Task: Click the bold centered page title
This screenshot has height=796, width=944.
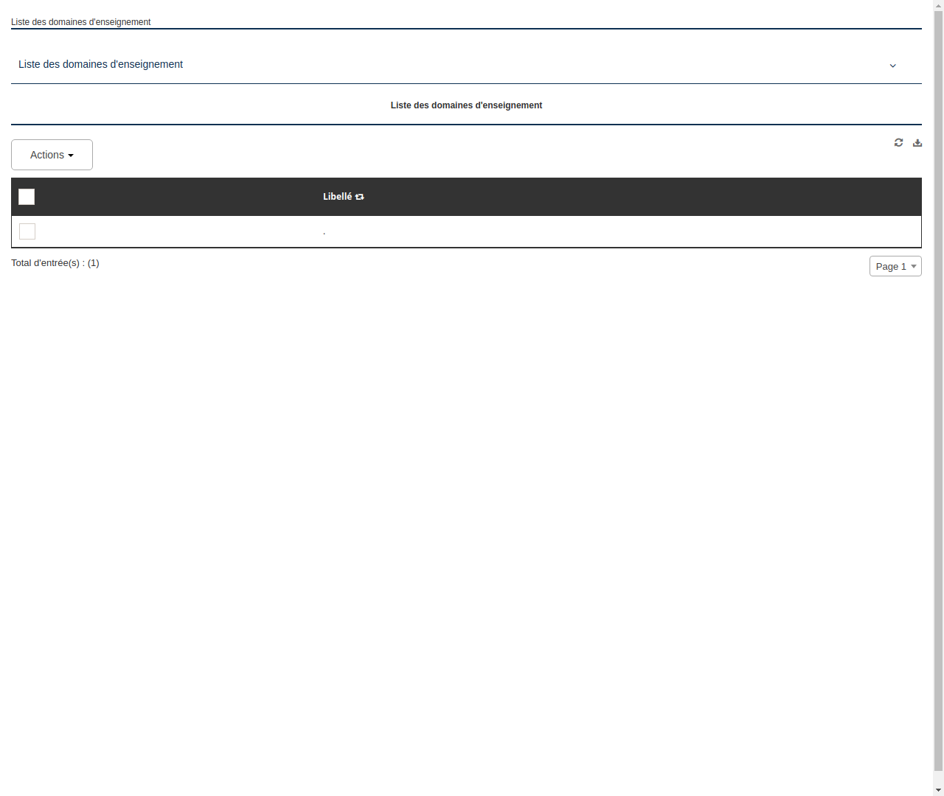Action: 466,105
